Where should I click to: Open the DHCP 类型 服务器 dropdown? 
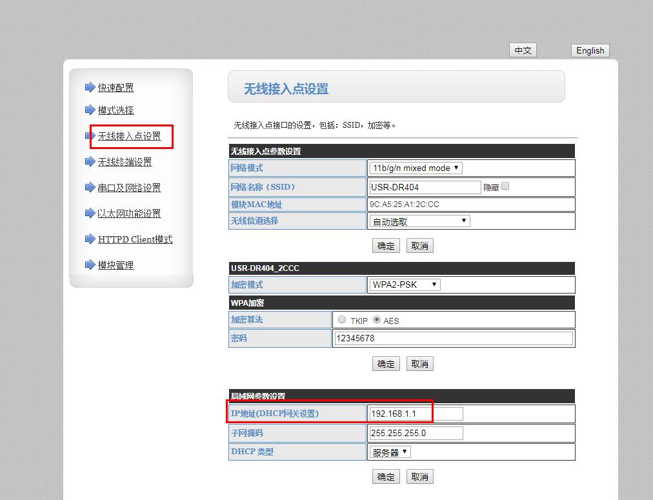pos(390,452)
